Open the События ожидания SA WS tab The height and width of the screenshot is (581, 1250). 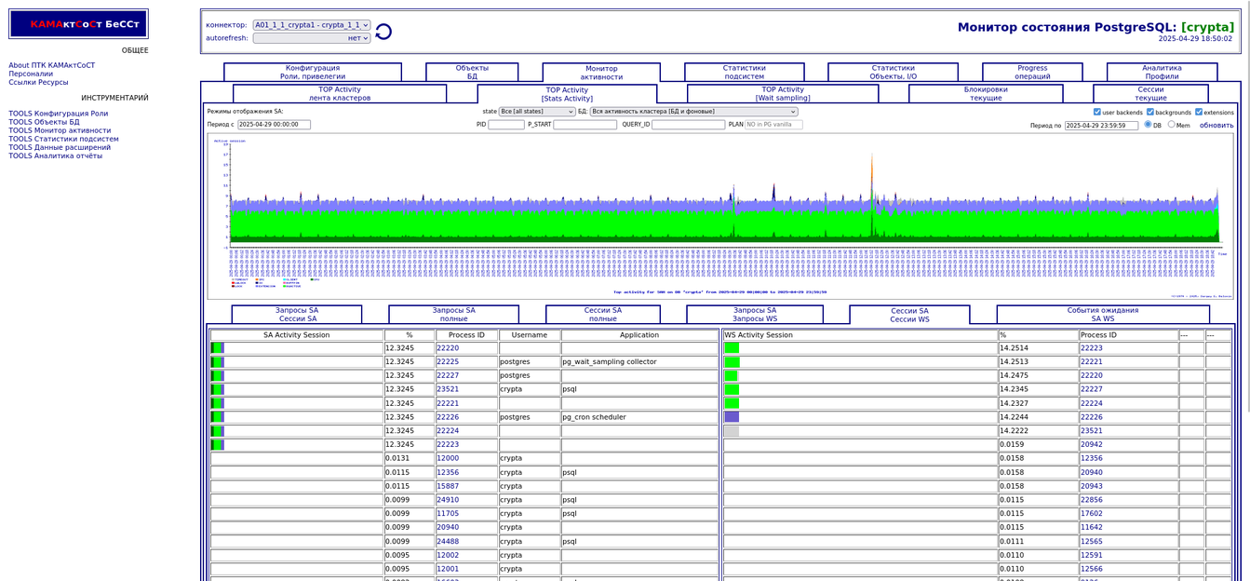(1102, 315)
